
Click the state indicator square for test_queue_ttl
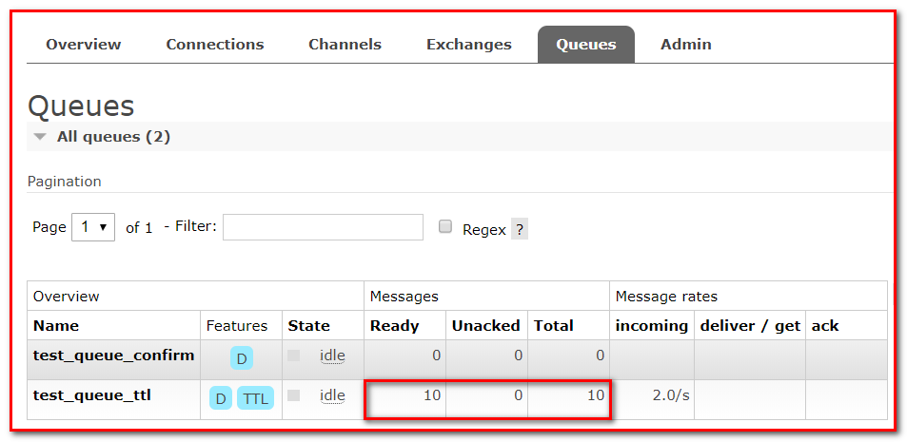(x=294, y=395)
